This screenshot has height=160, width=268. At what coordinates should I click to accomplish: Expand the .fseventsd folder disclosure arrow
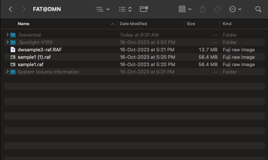[x=7, y=35]
